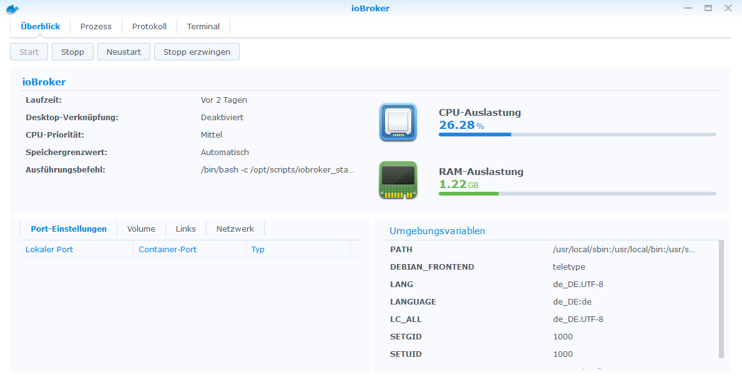Click the green RAM module icon
Screen dimensions: 742x378
[398, 180]
